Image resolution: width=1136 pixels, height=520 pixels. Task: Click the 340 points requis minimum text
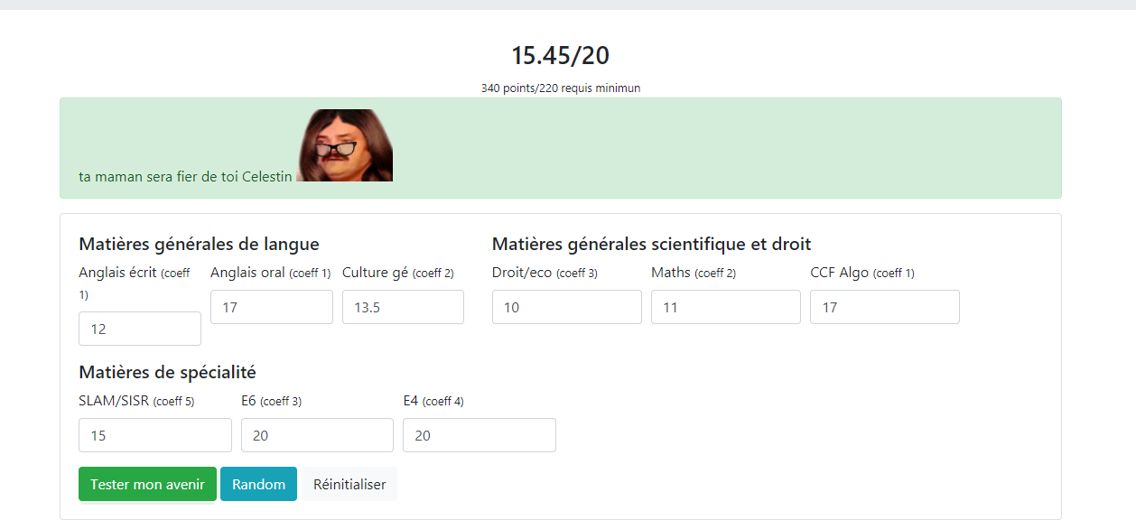point(560,88)
